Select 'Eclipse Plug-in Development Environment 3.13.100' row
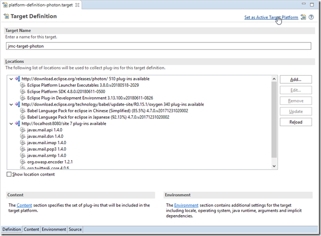Screen dimensions: 321x236 point(90,98)
